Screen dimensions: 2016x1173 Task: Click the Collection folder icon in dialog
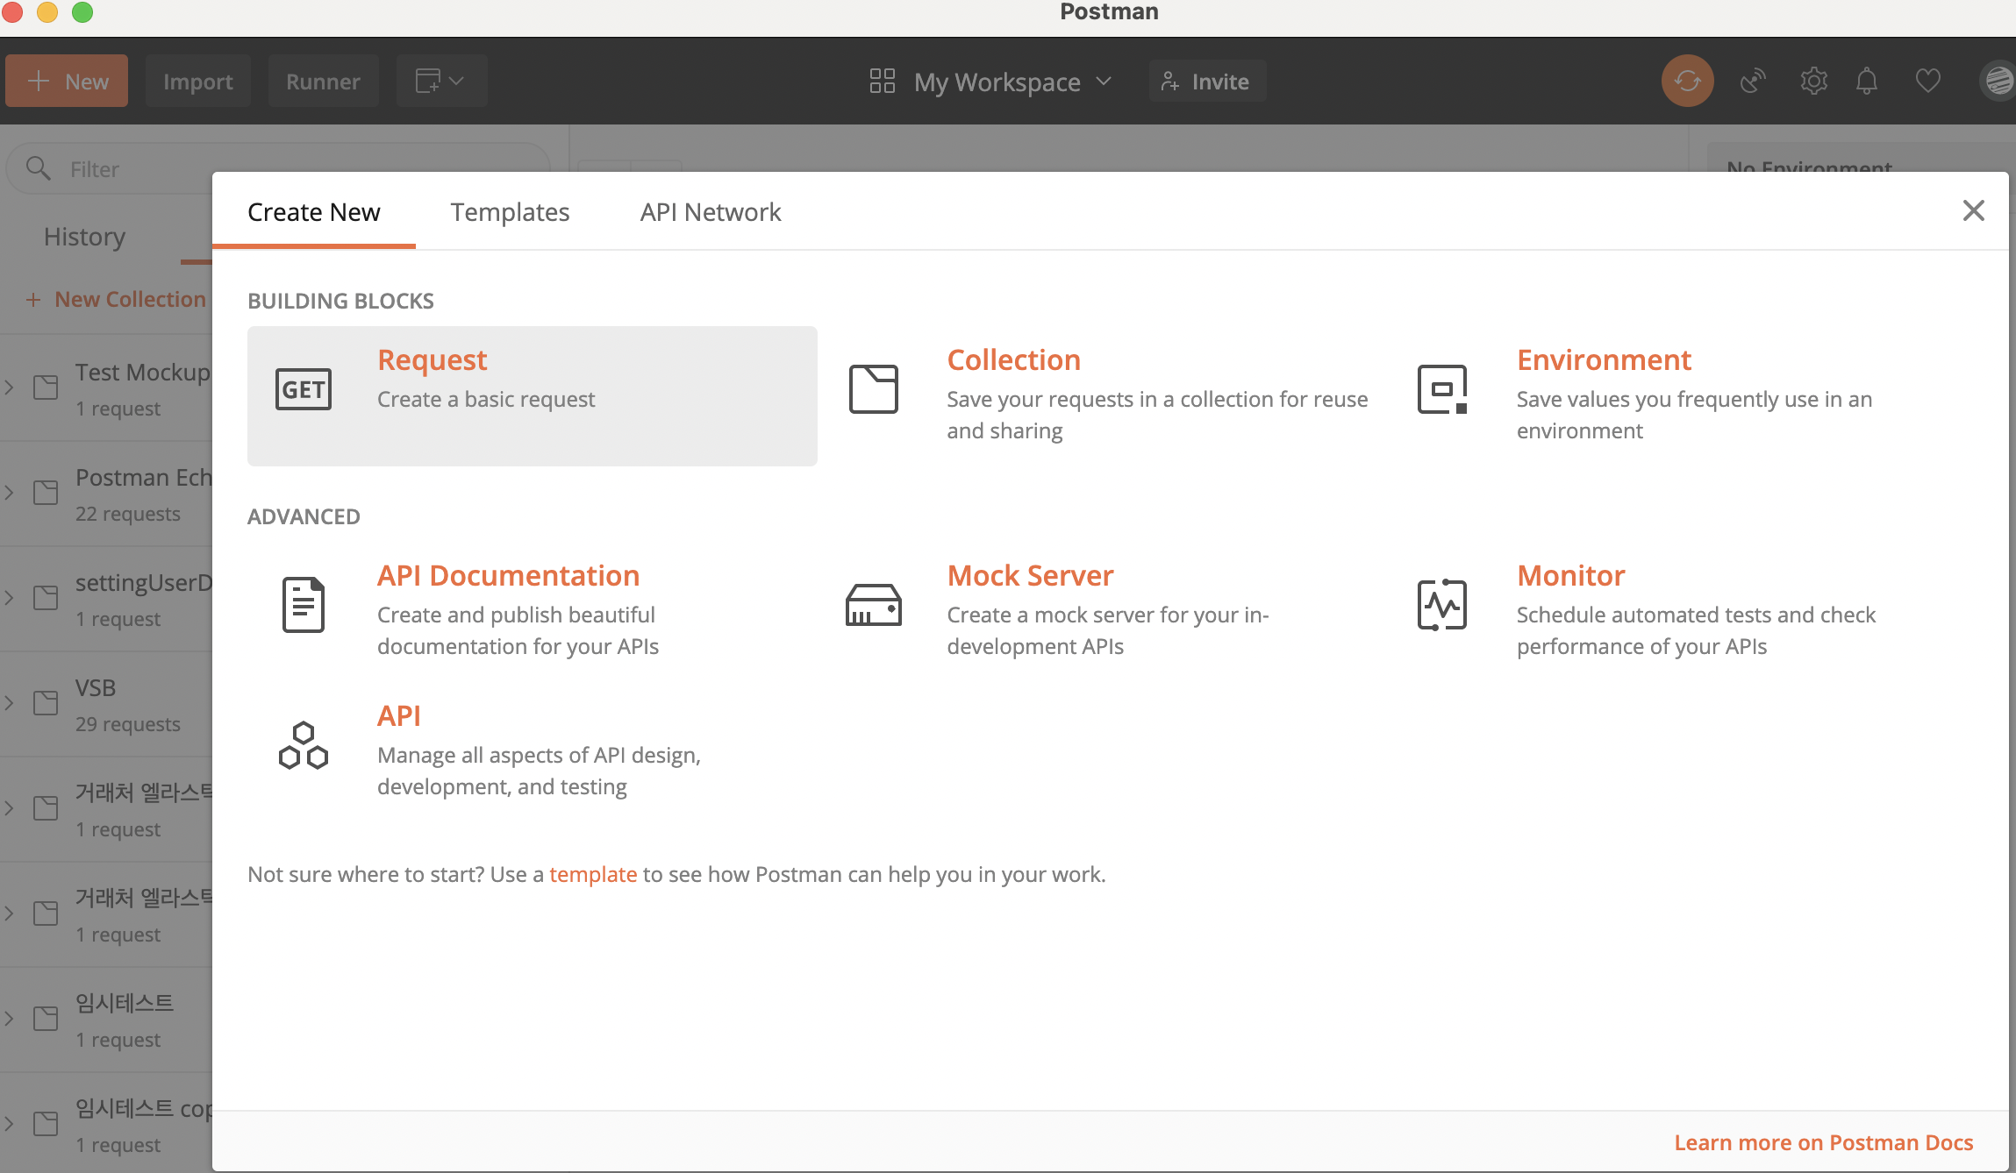[x=874, y=389]
